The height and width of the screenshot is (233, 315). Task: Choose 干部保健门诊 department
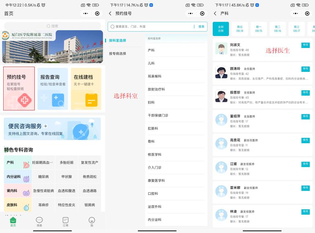pyautogui.click(x=176, y=116)
